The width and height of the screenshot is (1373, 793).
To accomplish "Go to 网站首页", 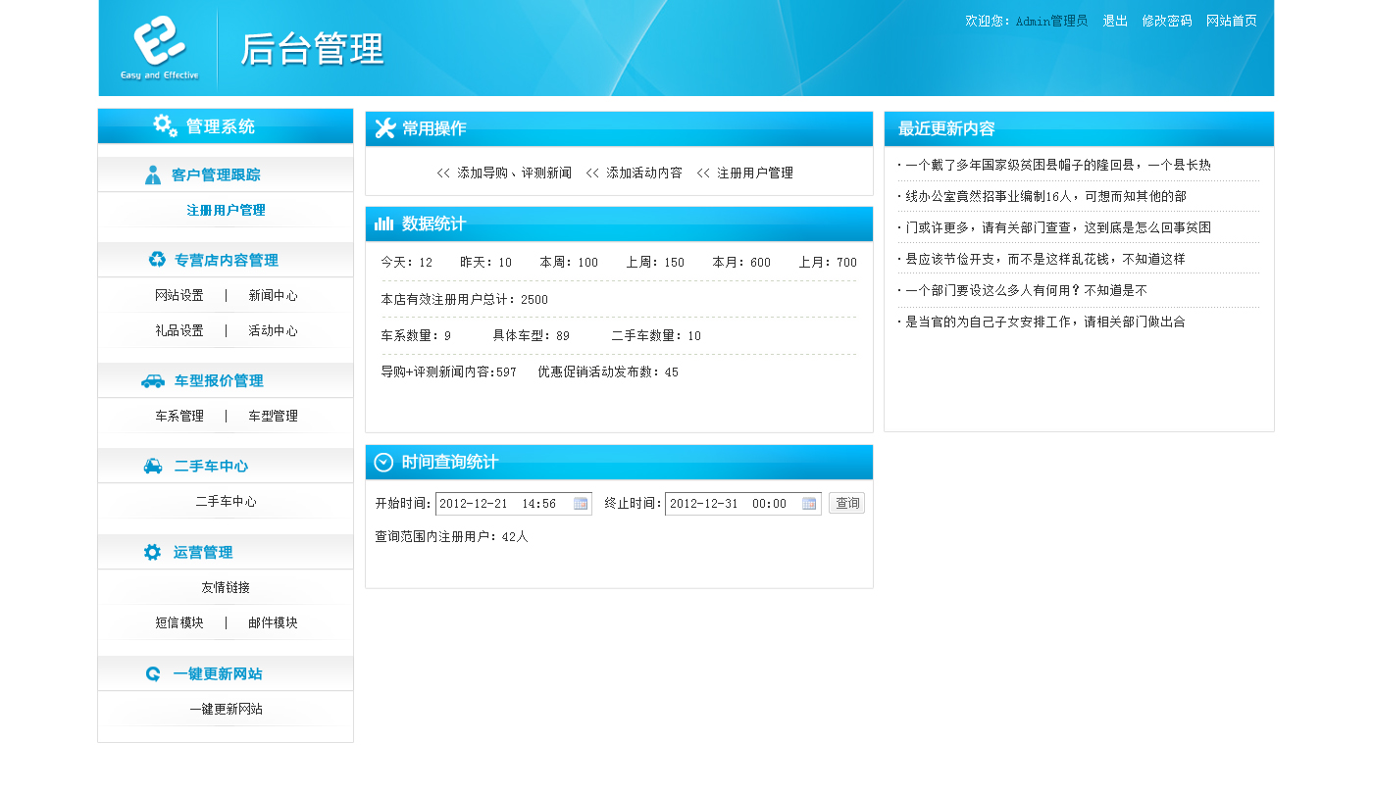I will click(1232, 21).
